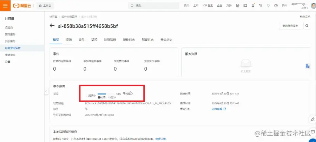This screenshot has height=142, width=316.
Task: Switch language via 简体 option
Action: [x=284, y=6]
